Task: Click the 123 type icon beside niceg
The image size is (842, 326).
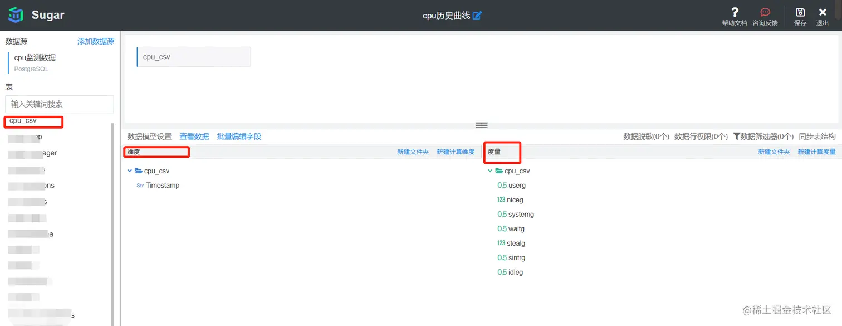Action: tap(501, 200)
